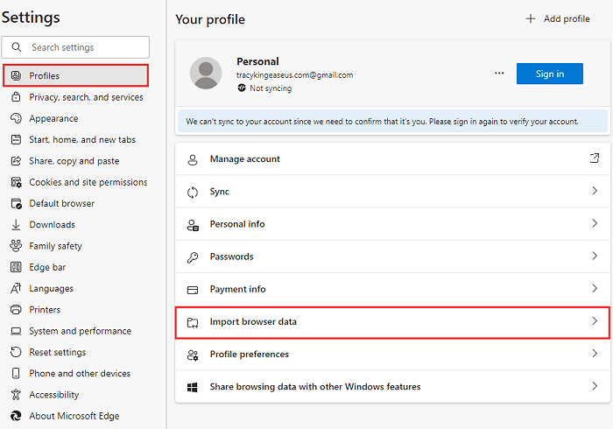Select Reset settings in the sidebar
Image resolution: width=613 pixels, height=429 pixels.
57,353
